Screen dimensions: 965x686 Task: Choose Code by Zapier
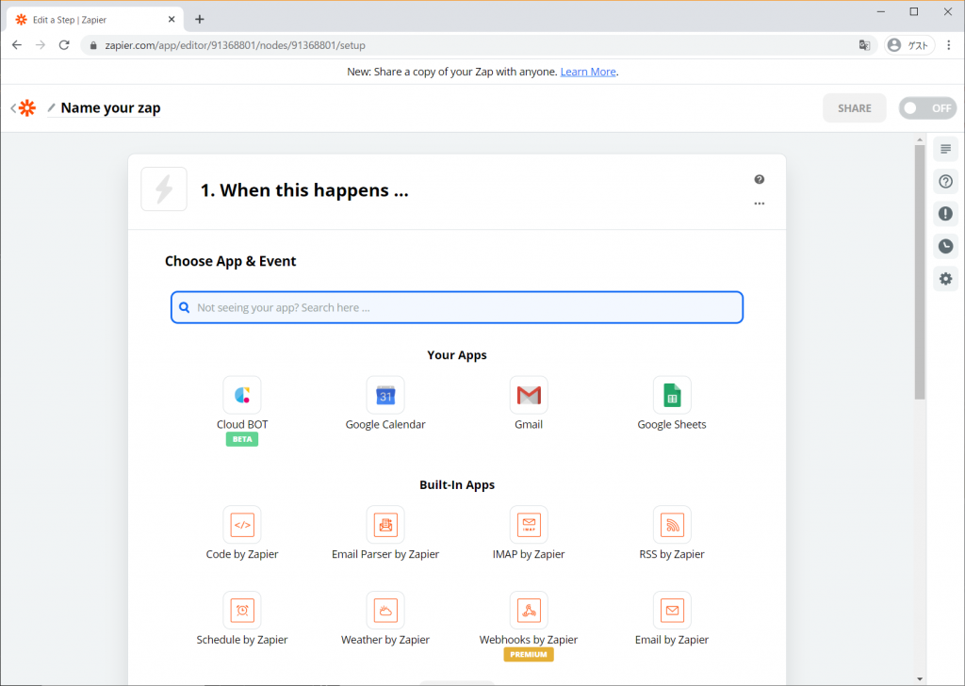[x=242, y=525]
